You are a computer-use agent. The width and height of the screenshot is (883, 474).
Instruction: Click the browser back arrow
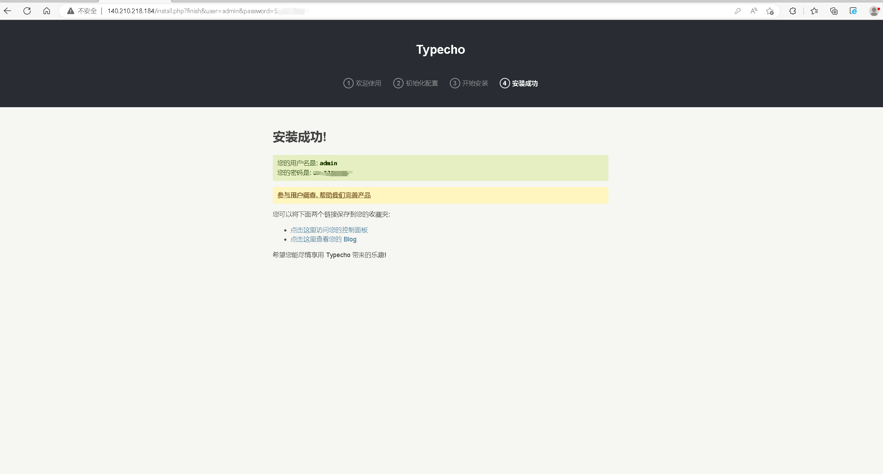point(7,11)
